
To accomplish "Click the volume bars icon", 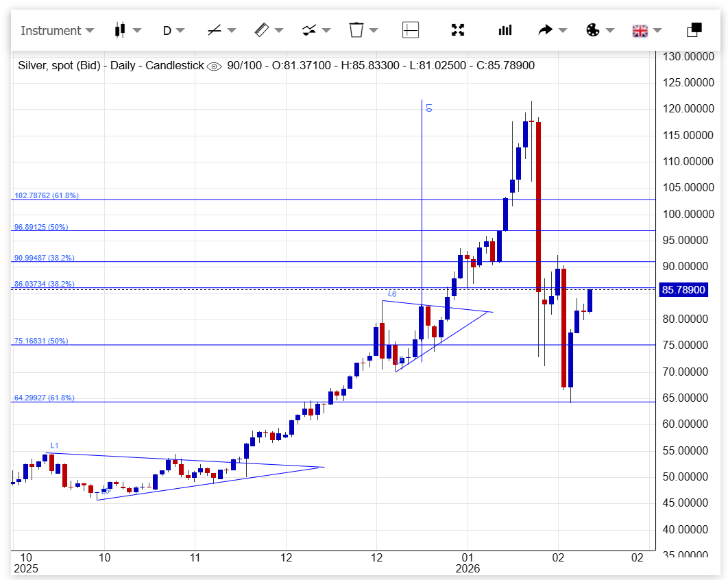I will (505, 30).
